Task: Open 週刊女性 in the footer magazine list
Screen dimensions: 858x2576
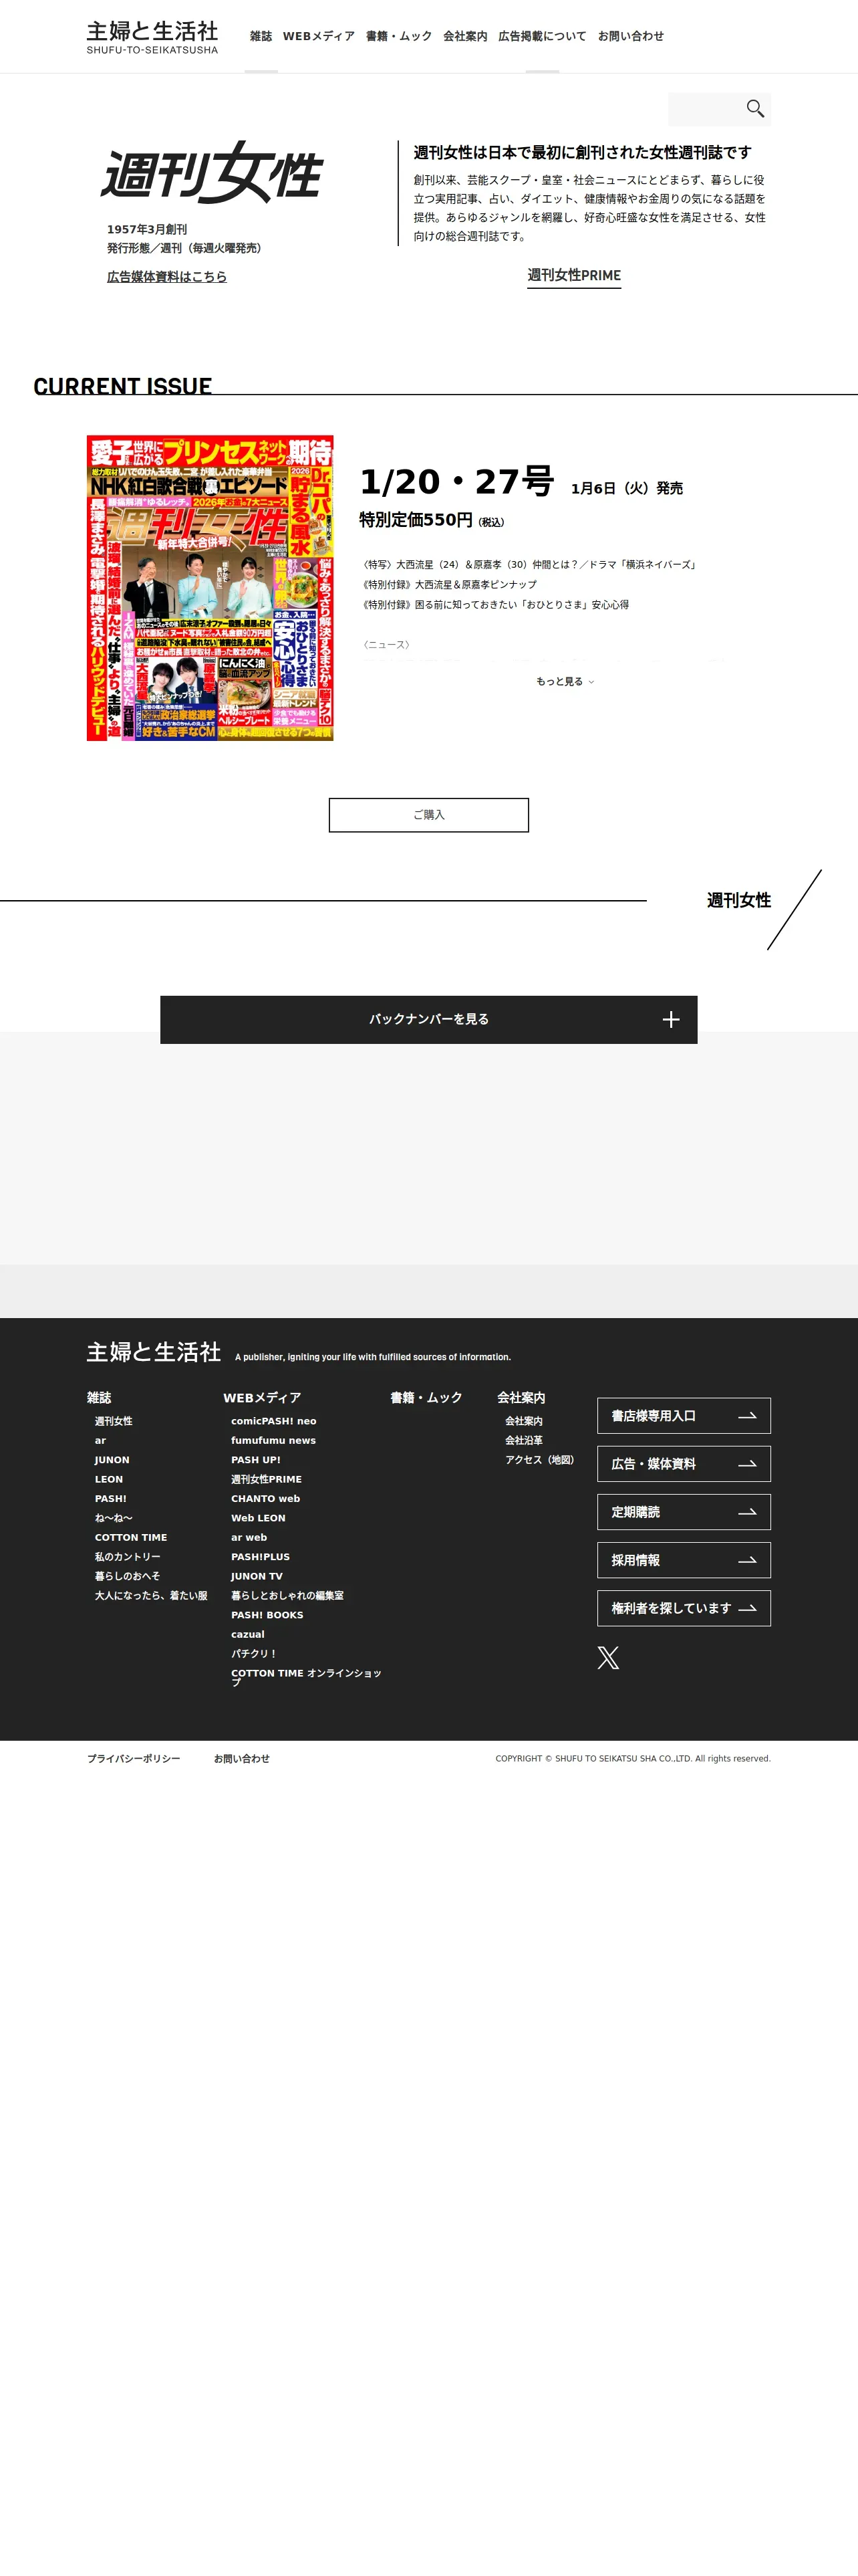Action: coord(114,1420)
